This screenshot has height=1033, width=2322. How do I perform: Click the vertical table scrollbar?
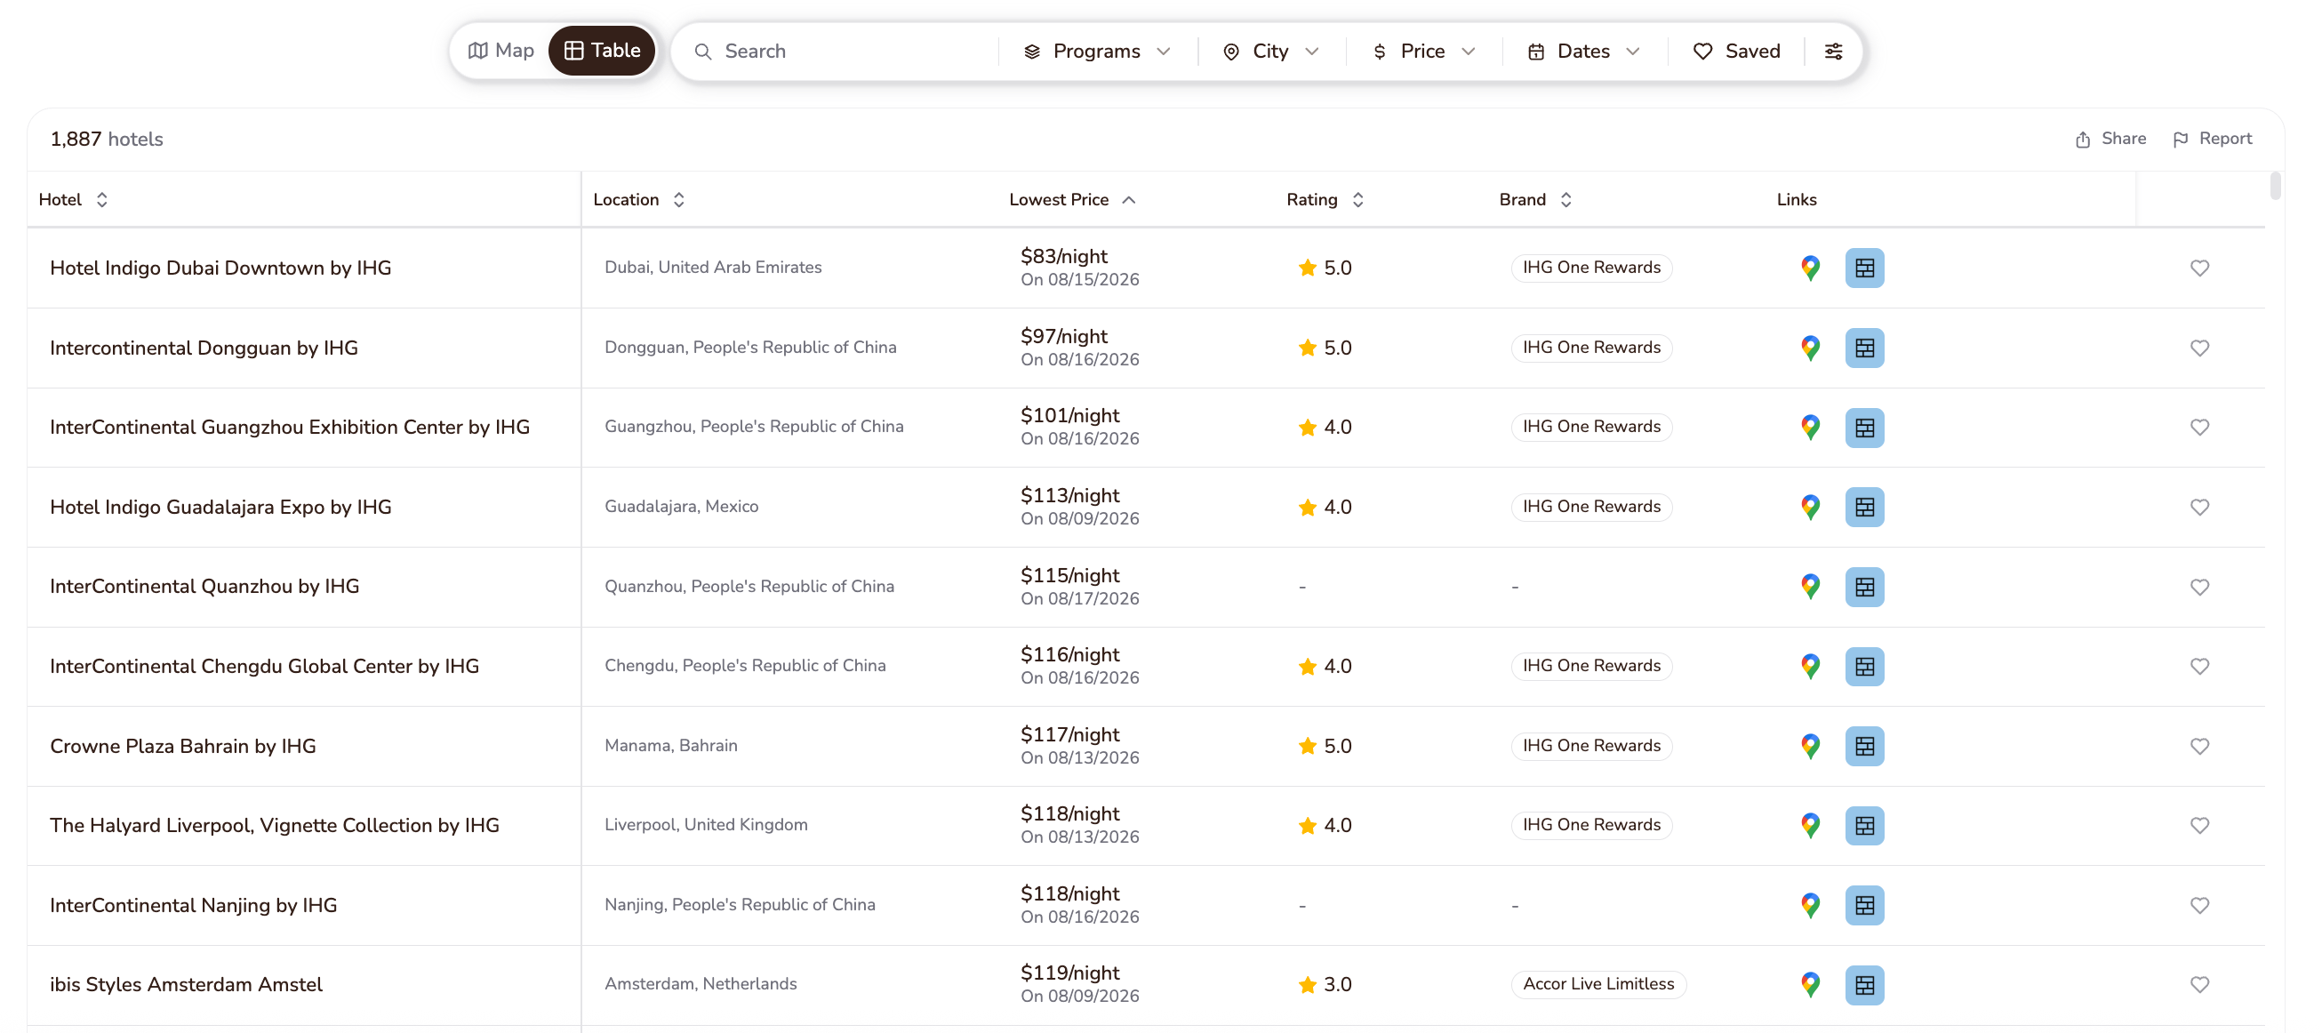tap(2275, 186)
